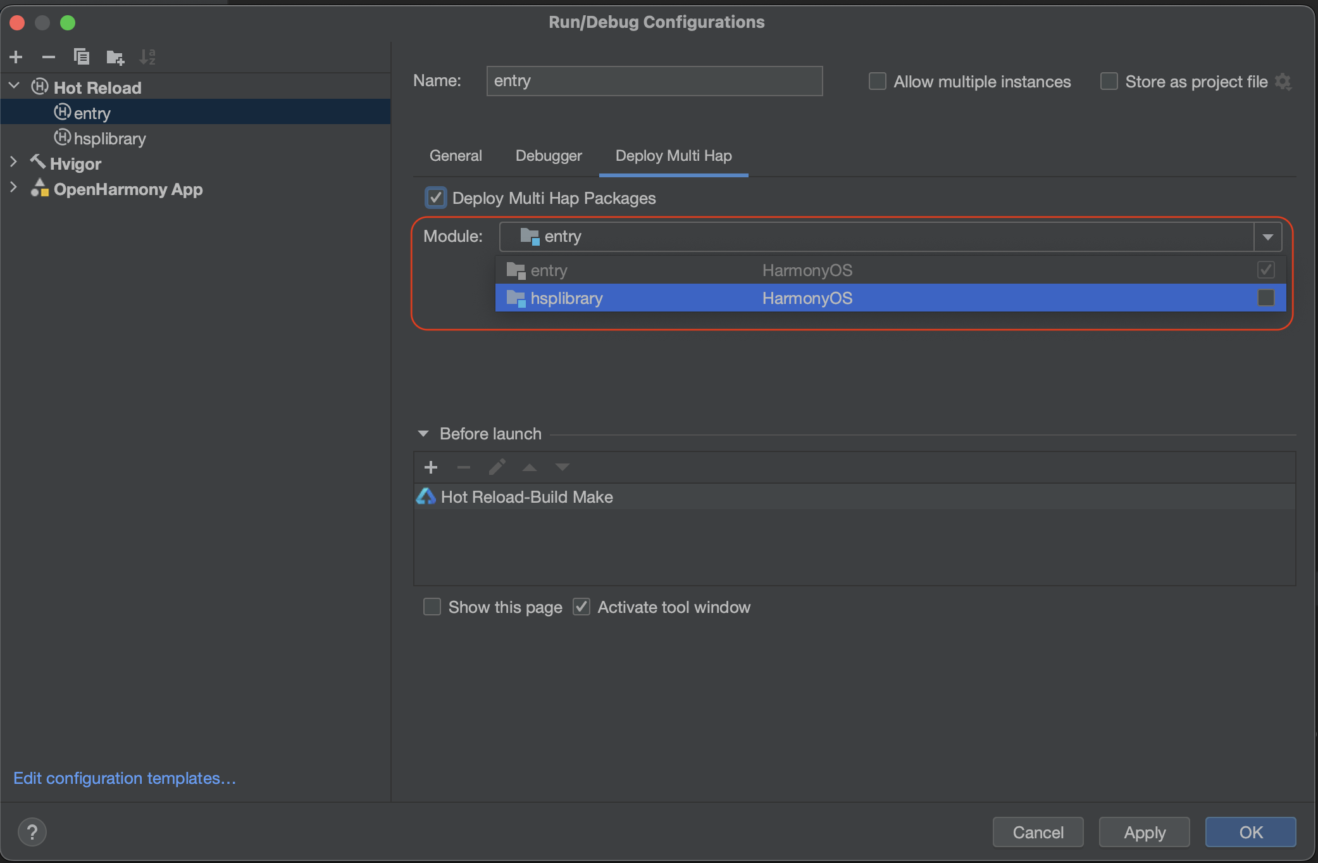Screen dimensions: 1318x863
Task: Uncheck Deploy Multi Hap Packages
Action: [435, 198]
